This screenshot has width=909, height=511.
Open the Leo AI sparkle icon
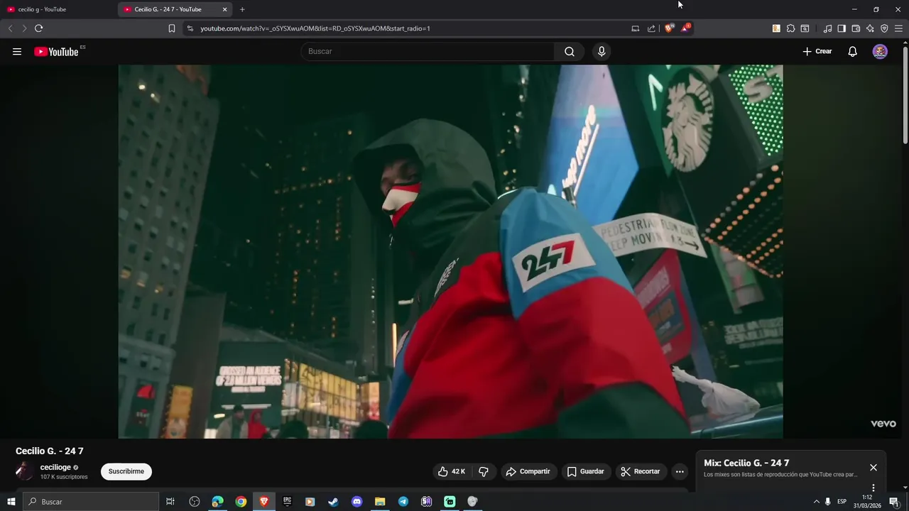pyautogui.click(x=870, y=28)
